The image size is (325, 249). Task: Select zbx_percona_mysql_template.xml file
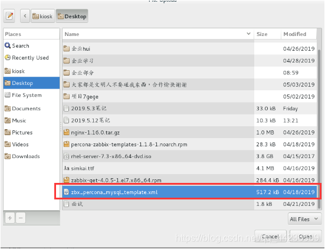pos(189,192)
